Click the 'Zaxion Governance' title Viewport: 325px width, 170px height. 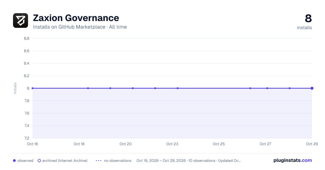[x=76, y=18]
